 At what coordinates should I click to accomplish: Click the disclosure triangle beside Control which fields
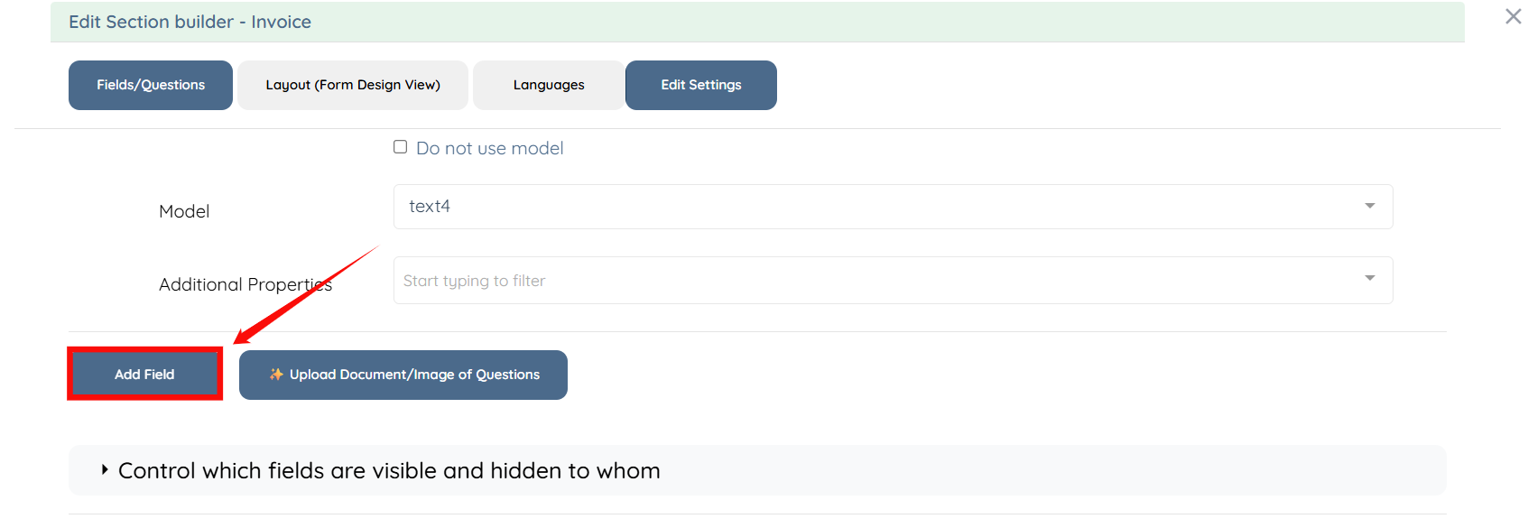point(105,469)
